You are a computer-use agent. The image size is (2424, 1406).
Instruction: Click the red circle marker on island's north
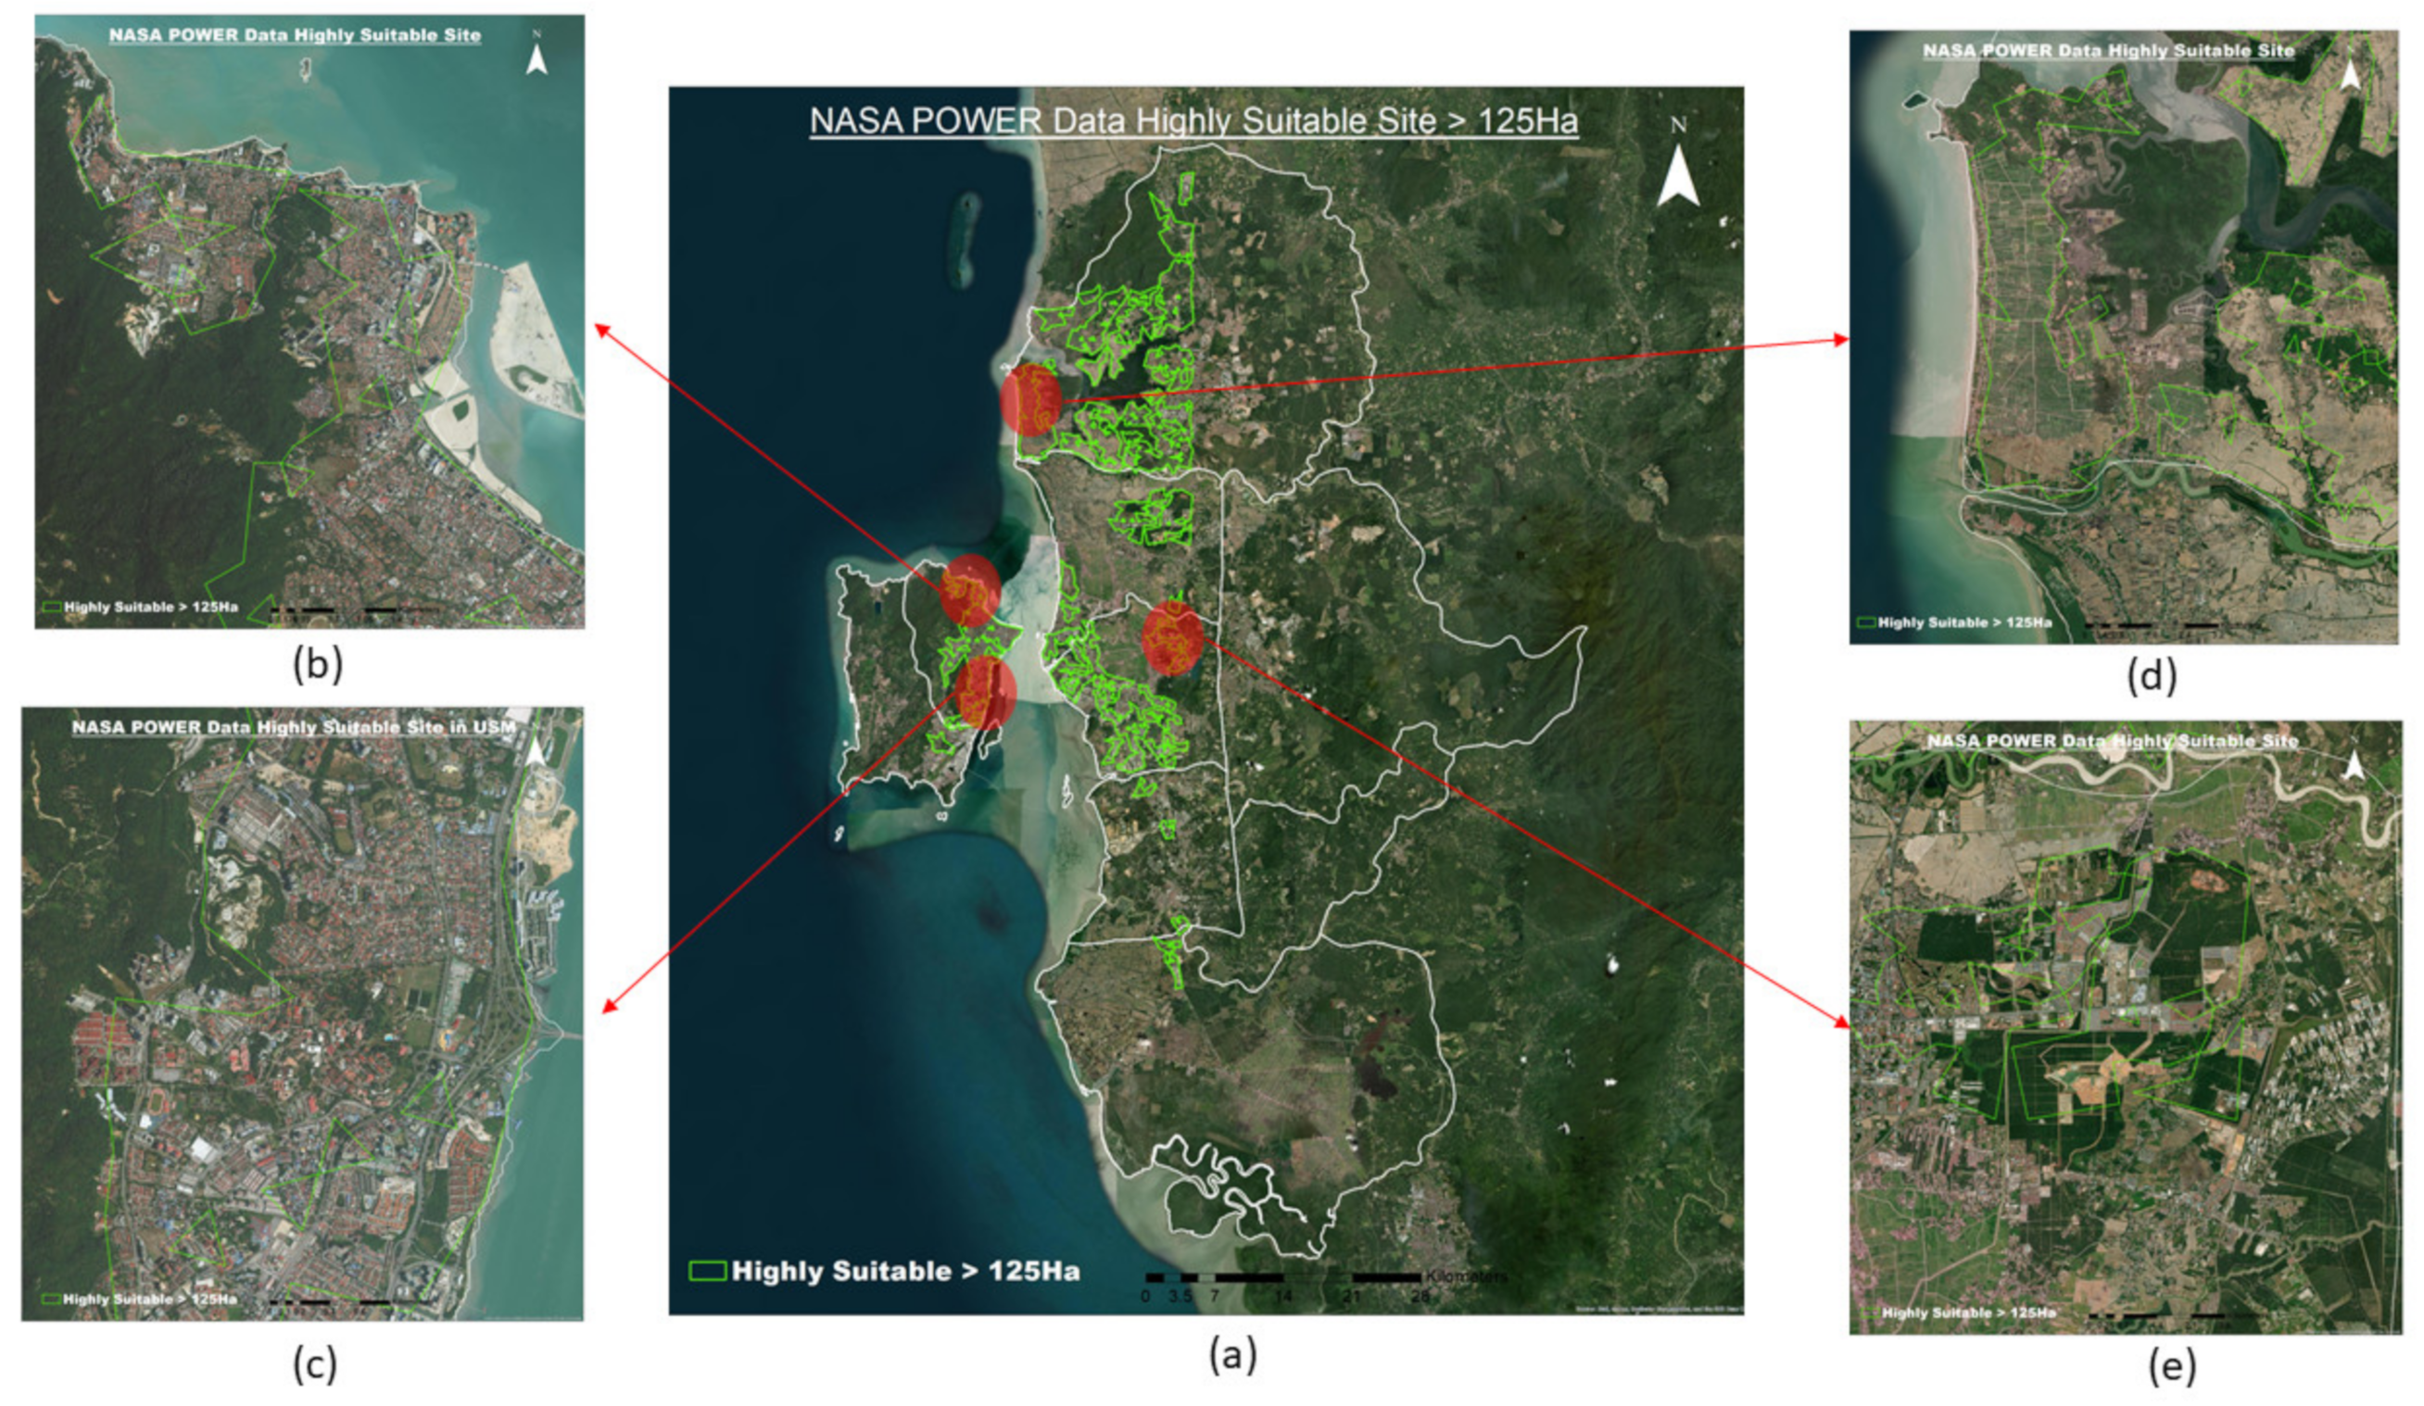point(969,589)
